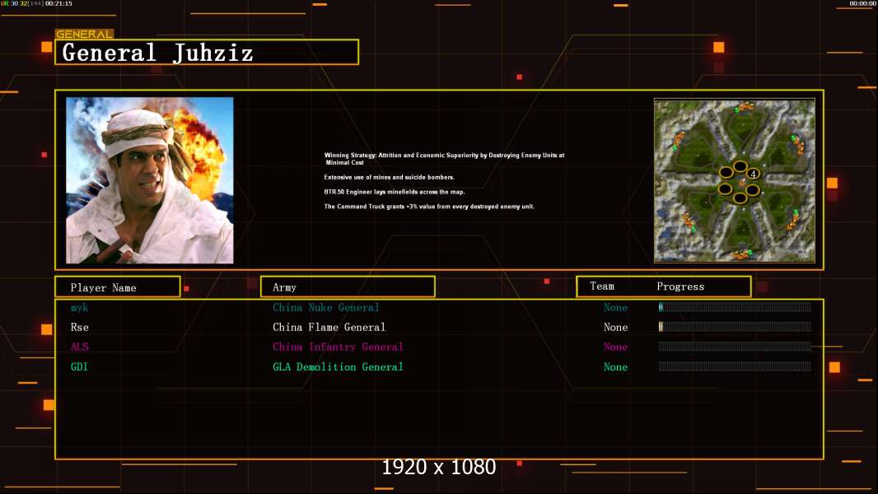This screenshot has height=494, width=878.
Task: Check Rse's loading progress bar
Action: (735, 327)
